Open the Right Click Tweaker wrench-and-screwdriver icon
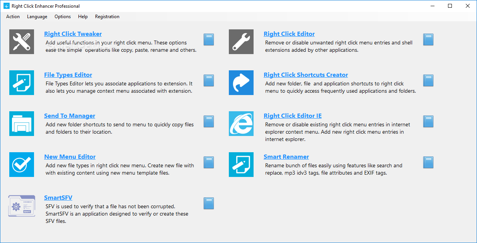This screenshot has width=477, height=243. pos(22,42)
